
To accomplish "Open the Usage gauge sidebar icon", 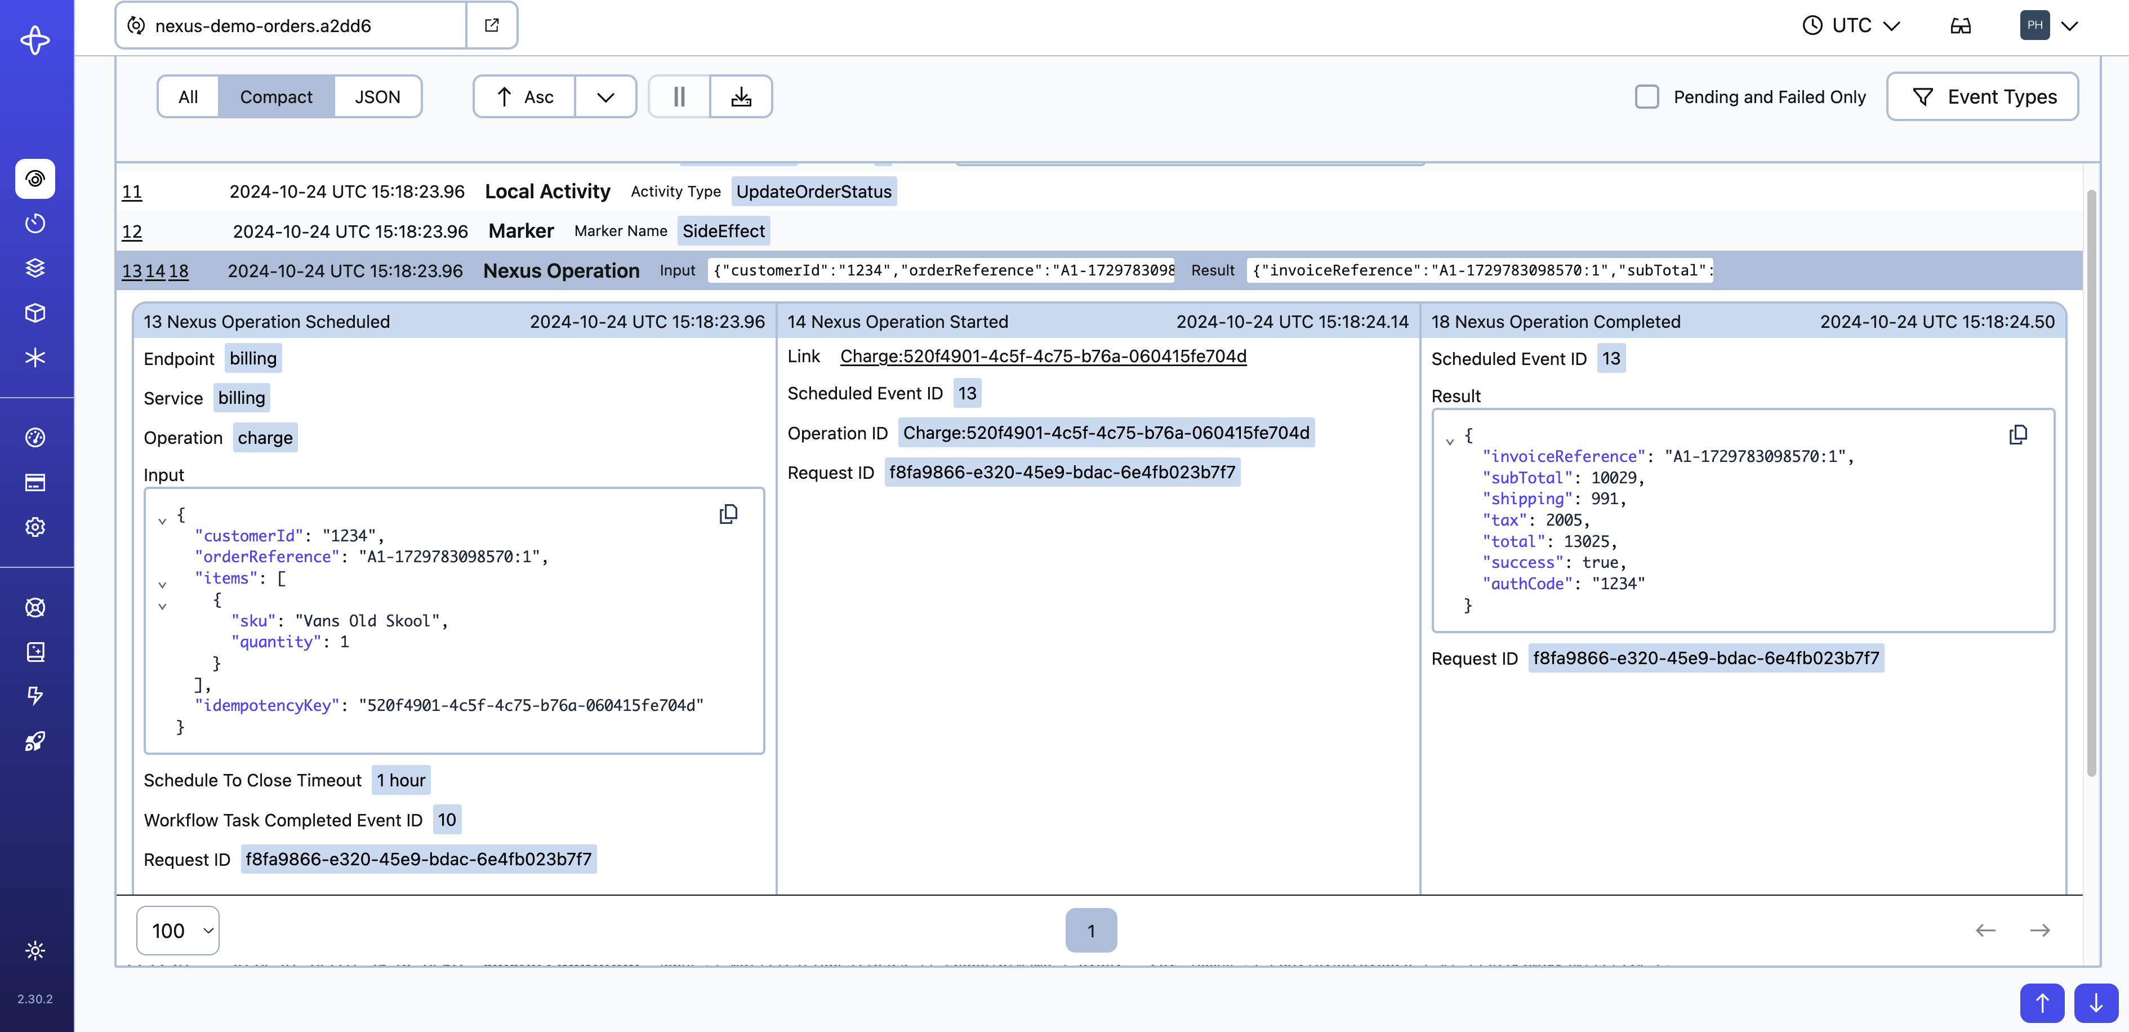I will (x=35, y=438).
